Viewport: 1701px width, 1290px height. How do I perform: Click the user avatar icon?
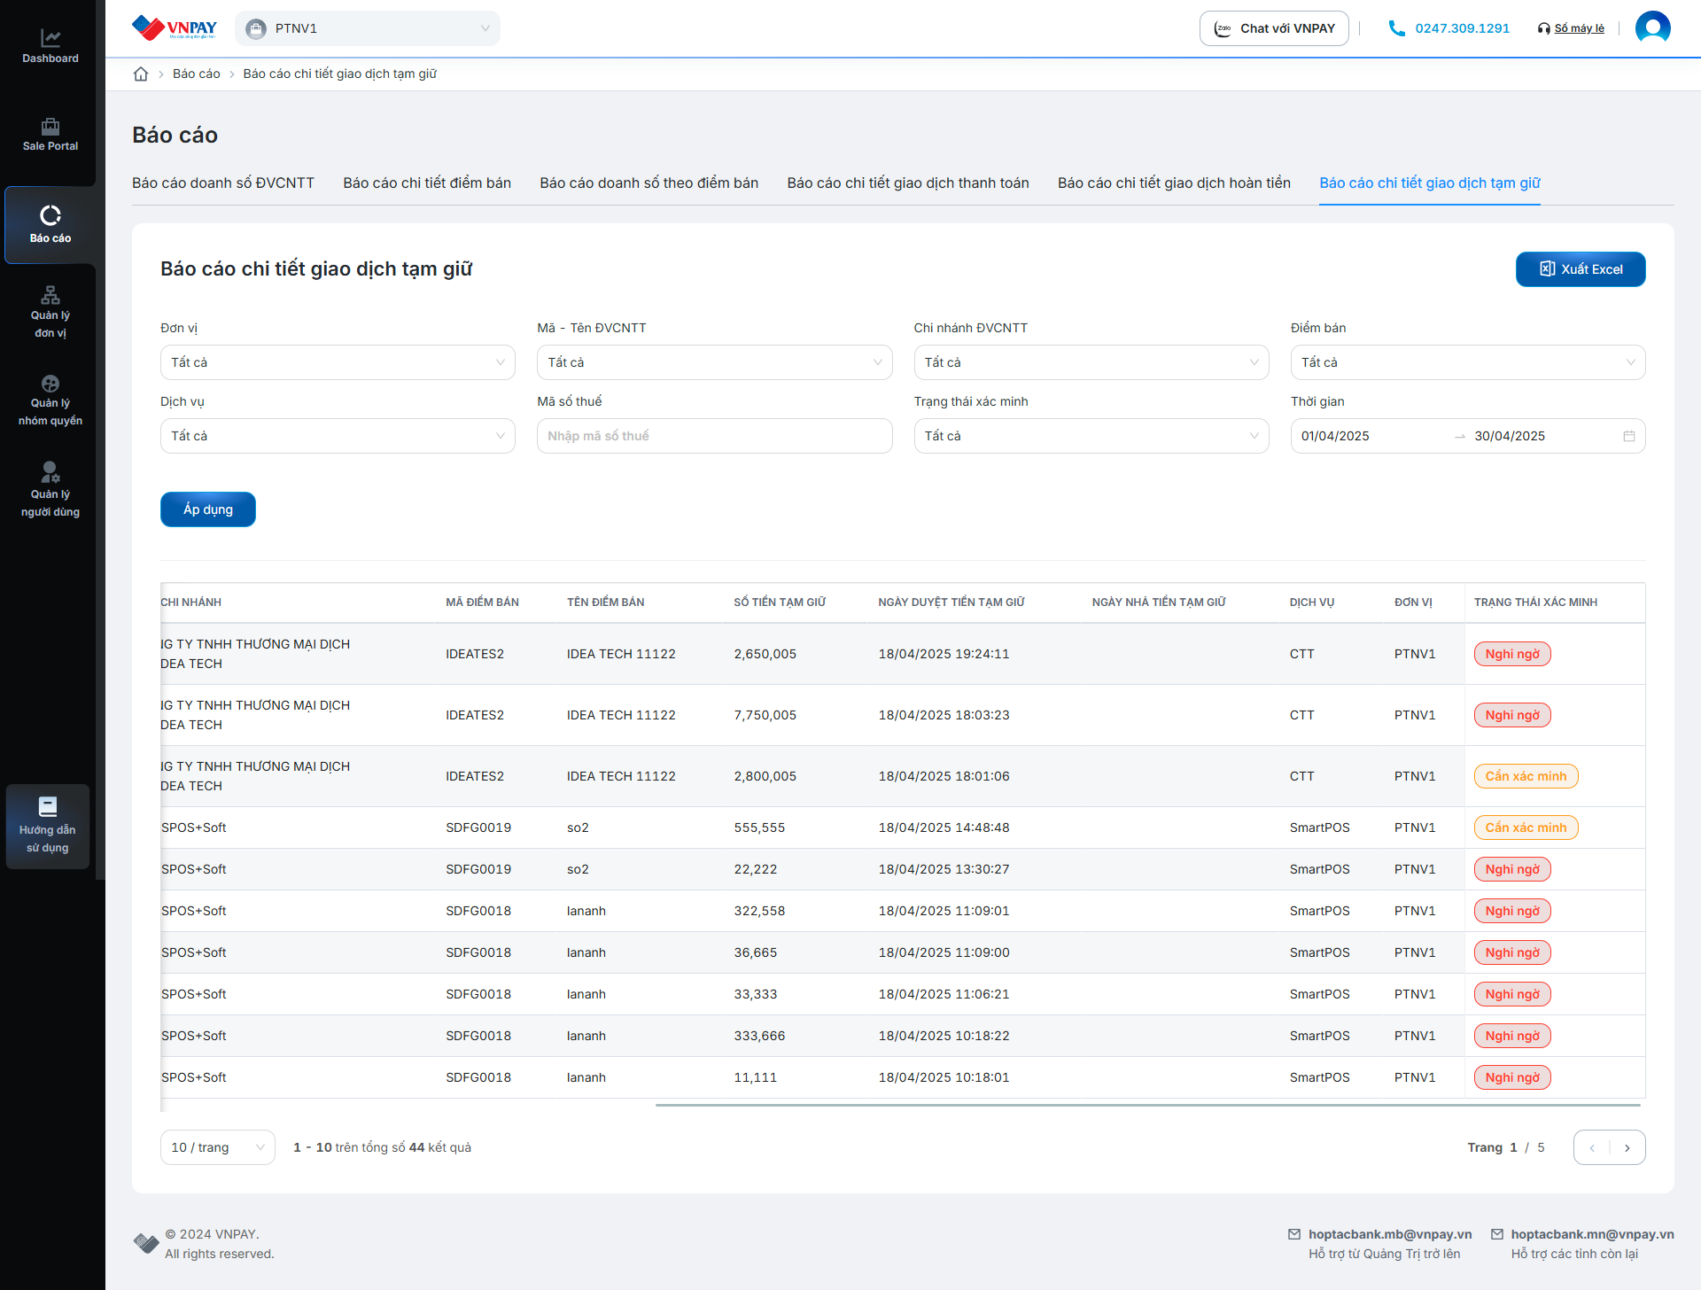coord(1652,28)
